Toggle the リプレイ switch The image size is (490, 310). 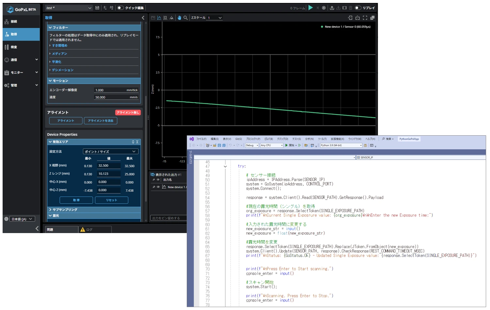(x=358, y=8)
